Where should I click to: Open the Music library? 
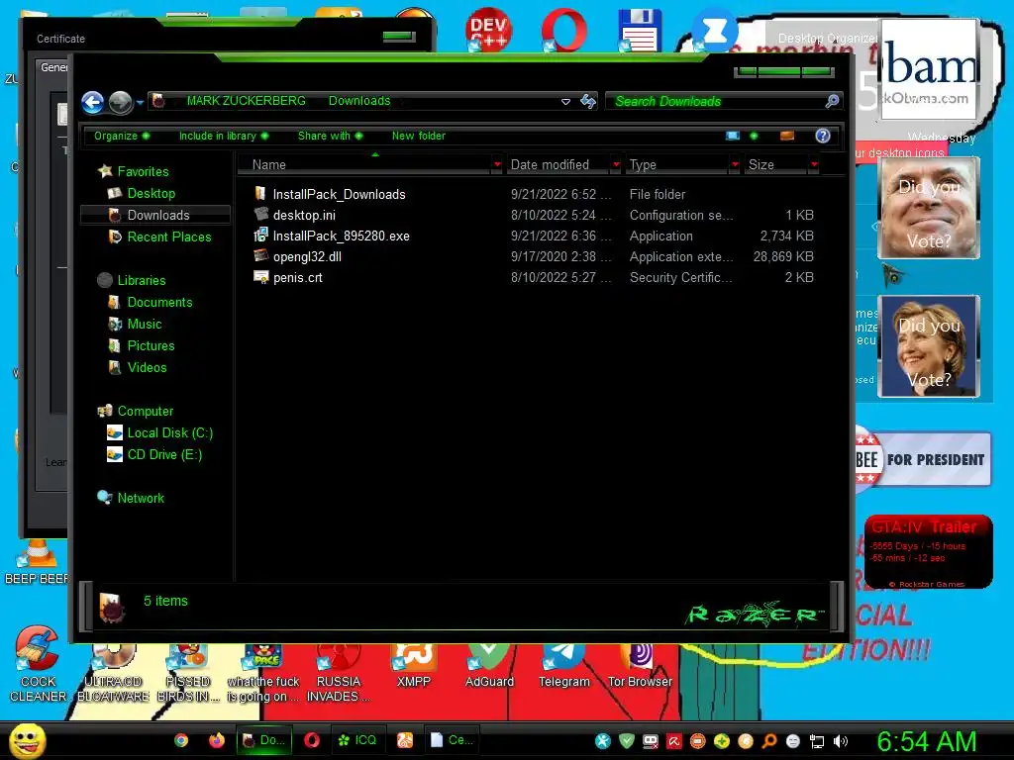145,324
